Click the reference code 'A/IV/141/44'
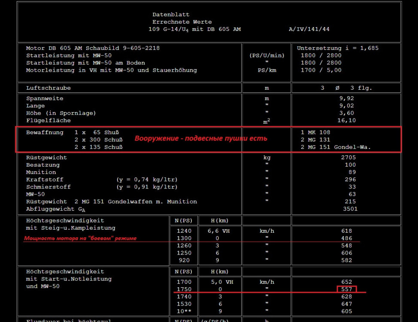 coord(309,29)
